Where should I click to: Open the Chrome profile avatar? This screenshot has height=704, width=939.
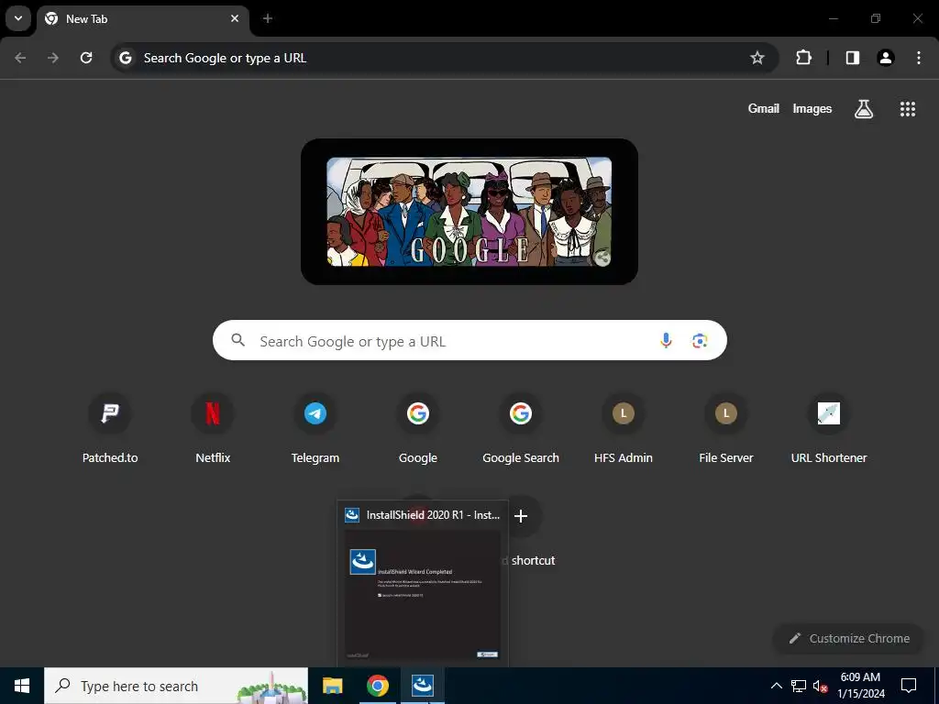pos(885,58)
